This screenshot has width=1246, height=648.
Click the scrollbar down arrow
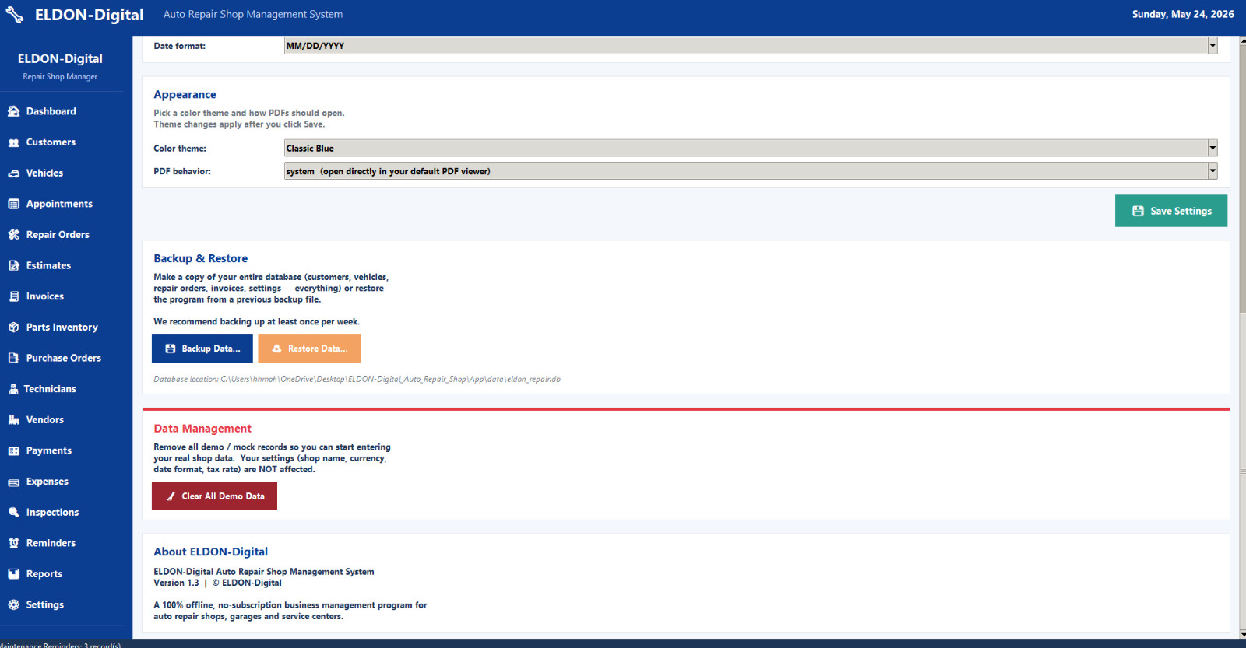(1242, 634)
